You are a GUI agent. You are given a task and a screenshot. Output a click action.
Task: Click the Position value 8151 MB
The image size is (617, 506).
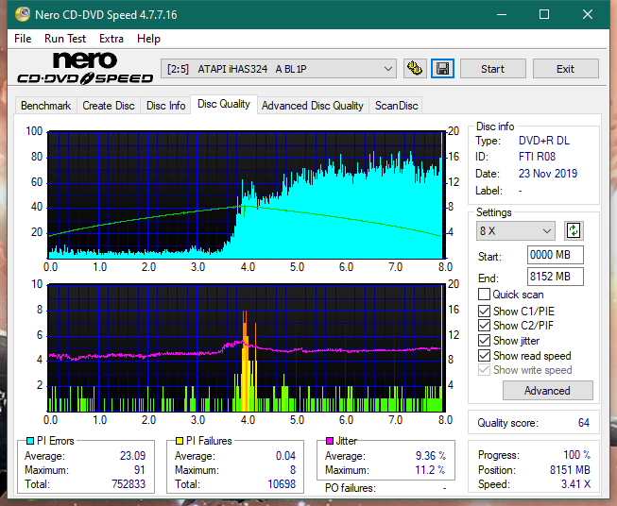tap(570, 470)
